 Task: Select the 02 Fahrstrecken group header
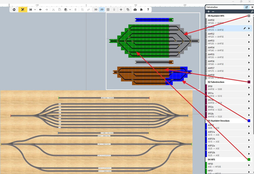229,82
